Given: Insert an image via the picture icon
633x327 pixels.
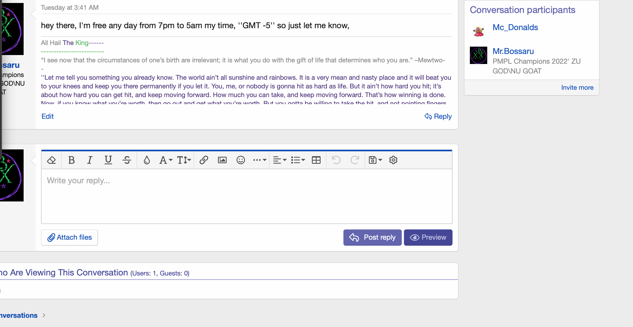Looking at the screenshot, I should point(222,160).
